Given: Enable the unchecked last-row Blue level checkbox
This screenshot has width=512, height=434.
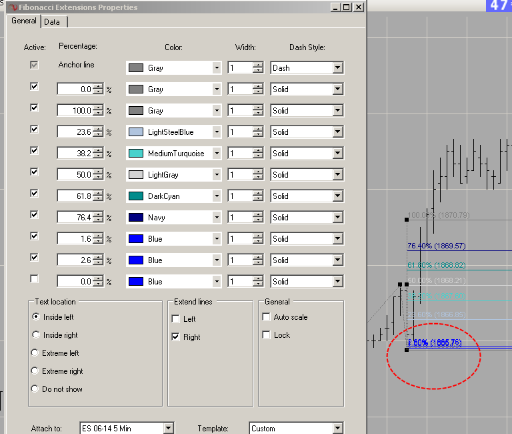Looking at the screenshot, I should tap(34, 279).
